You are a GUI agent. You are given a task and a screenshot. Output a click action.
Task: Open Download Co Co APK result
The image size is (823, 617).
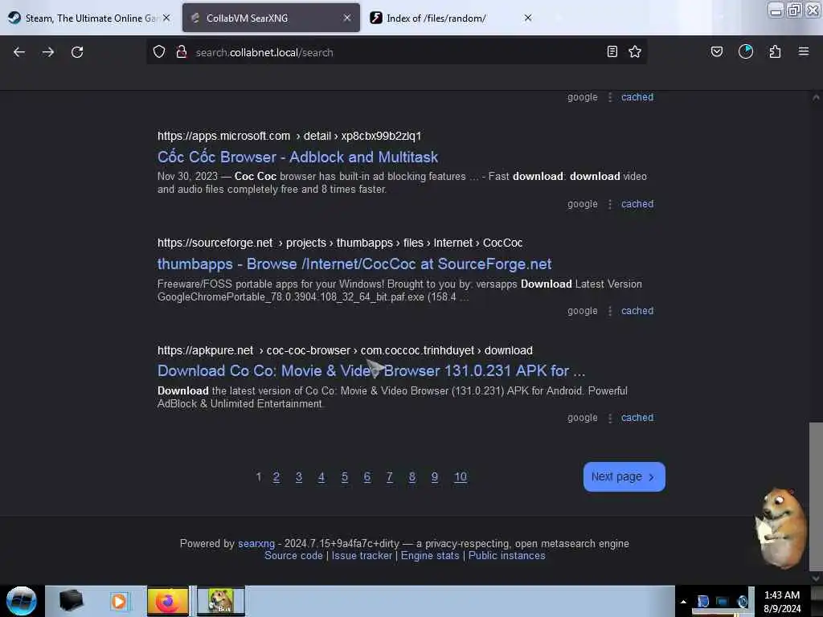[x=371, y=371]
